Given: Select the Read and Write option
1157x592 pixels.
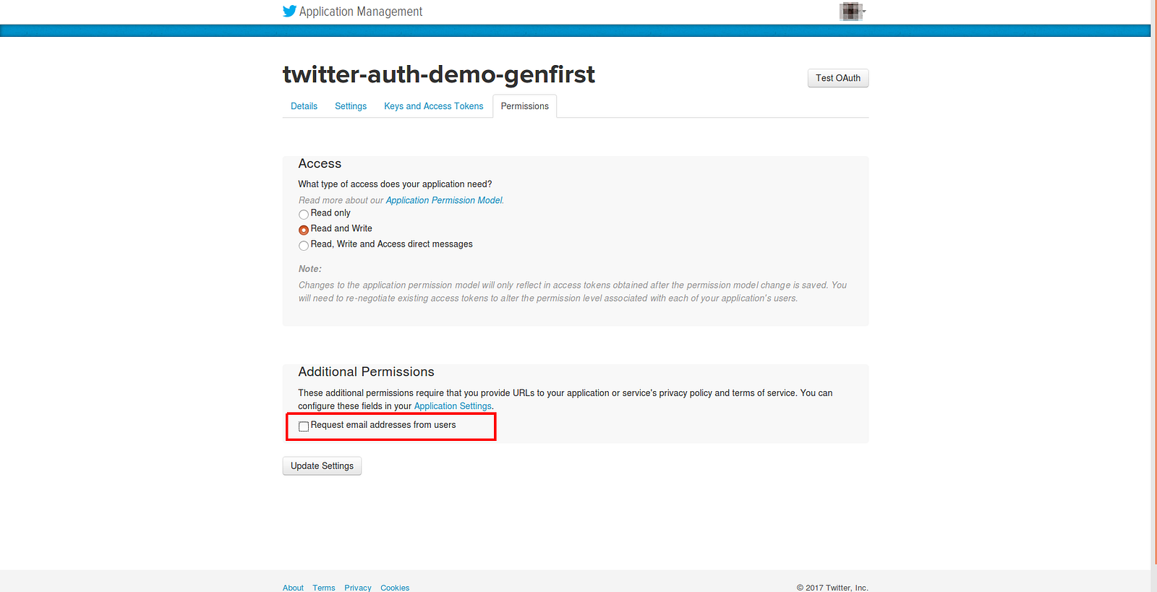Looking at the screenshot, I should click(x=304, y=230).
